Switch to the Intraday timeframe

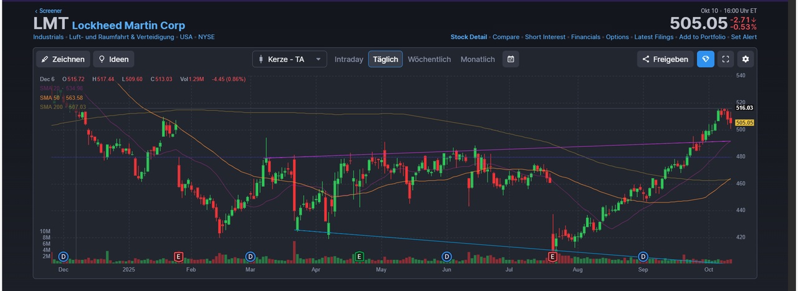coord(349,59)
